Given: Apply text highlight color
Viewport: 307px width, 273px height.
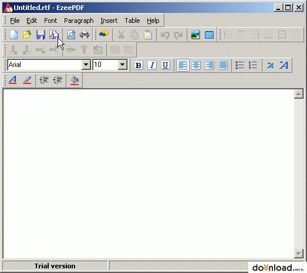Looking at the screenshot, I should point(27,80).
